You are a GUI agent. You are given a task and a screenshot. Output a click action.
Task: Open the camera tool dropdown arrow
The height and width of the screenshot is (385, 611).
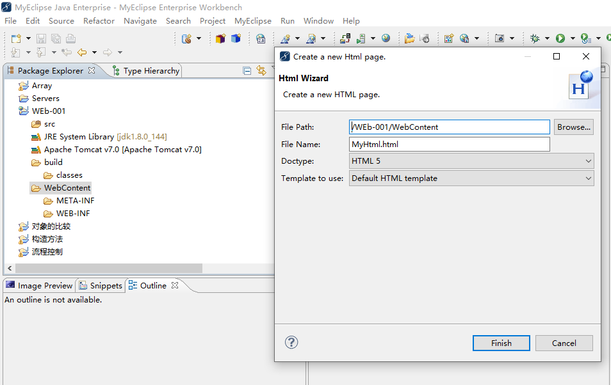coord(512,38)
